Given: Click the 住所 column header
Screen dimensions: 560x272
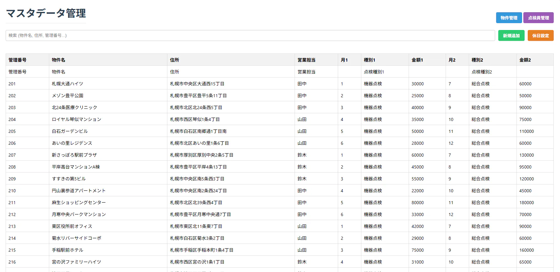Looking at the screenshot, I should (175, 60).
